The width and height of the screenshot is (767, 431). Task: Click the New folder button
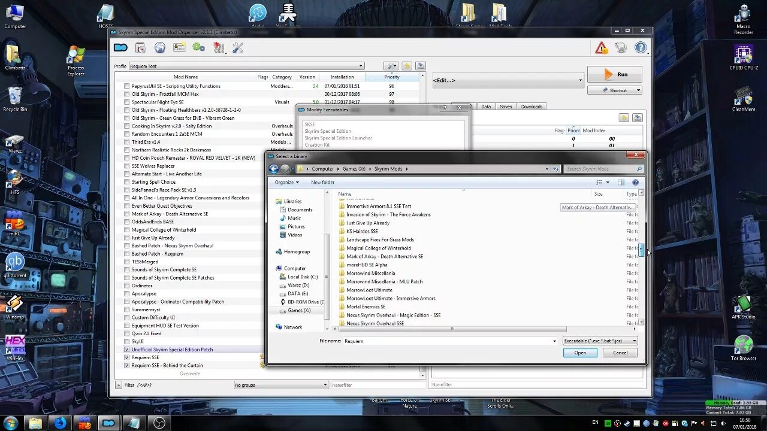click(x=322, y=182)
